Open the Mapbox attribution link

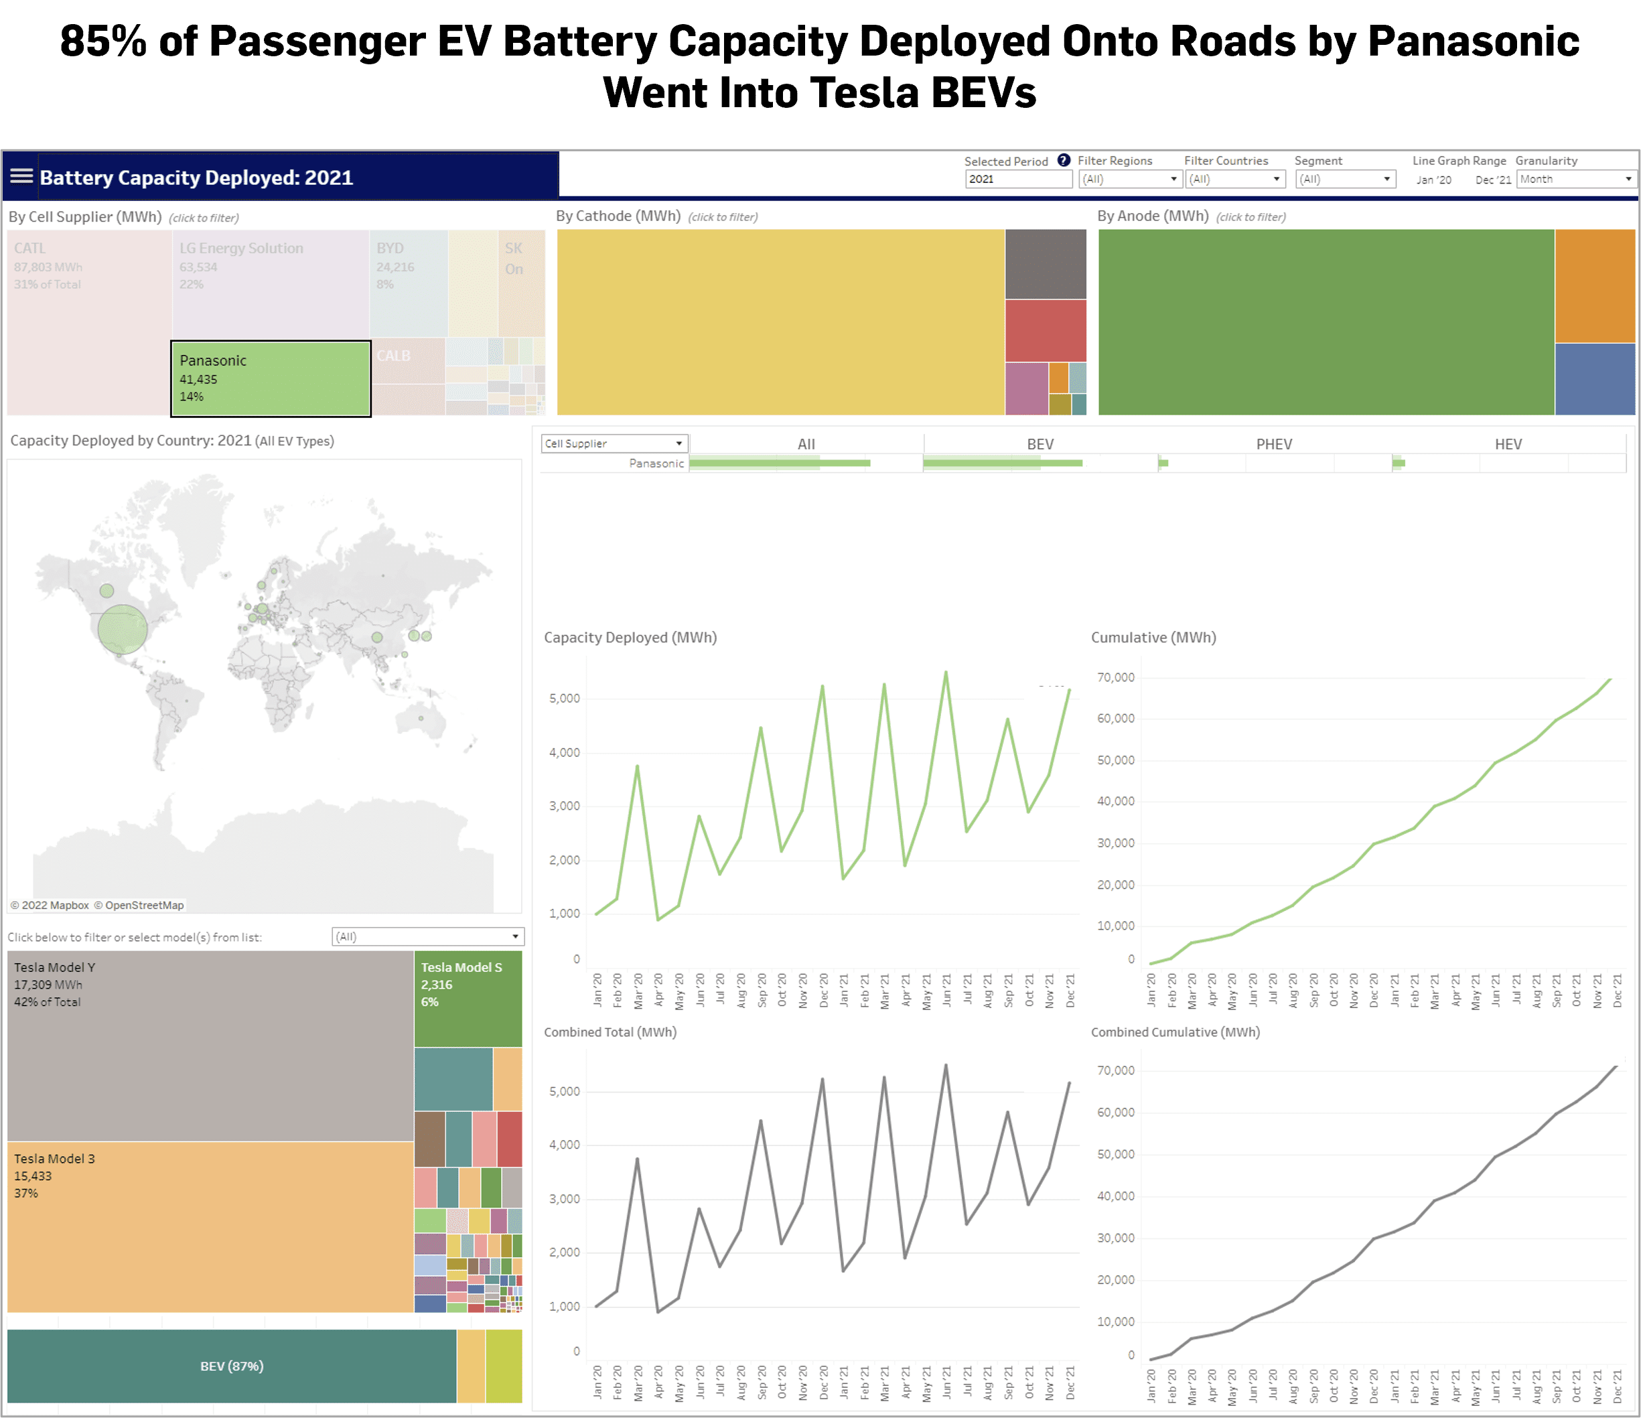(50, 905)
